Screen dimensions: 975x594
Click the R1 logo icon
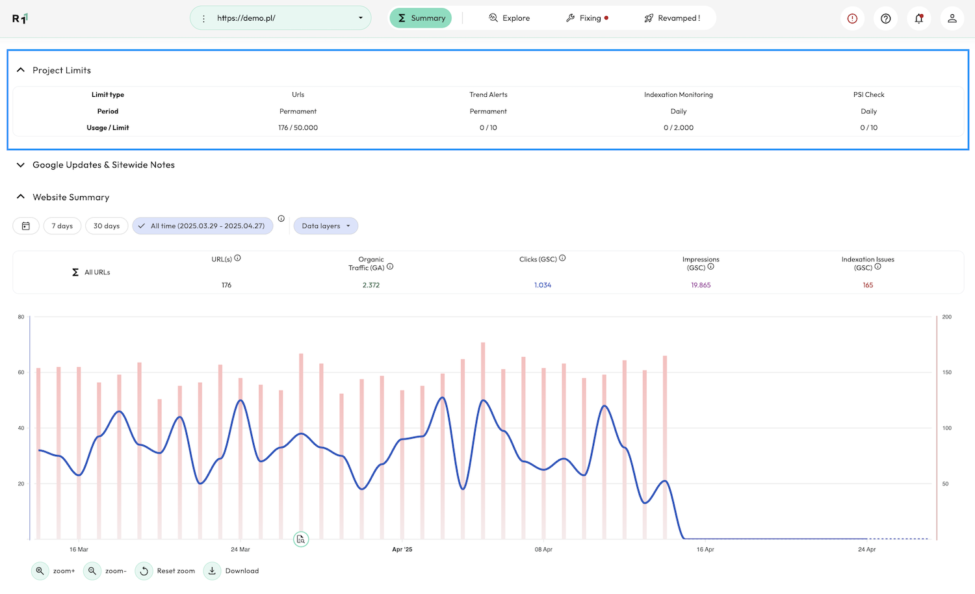tap(19, 18)
